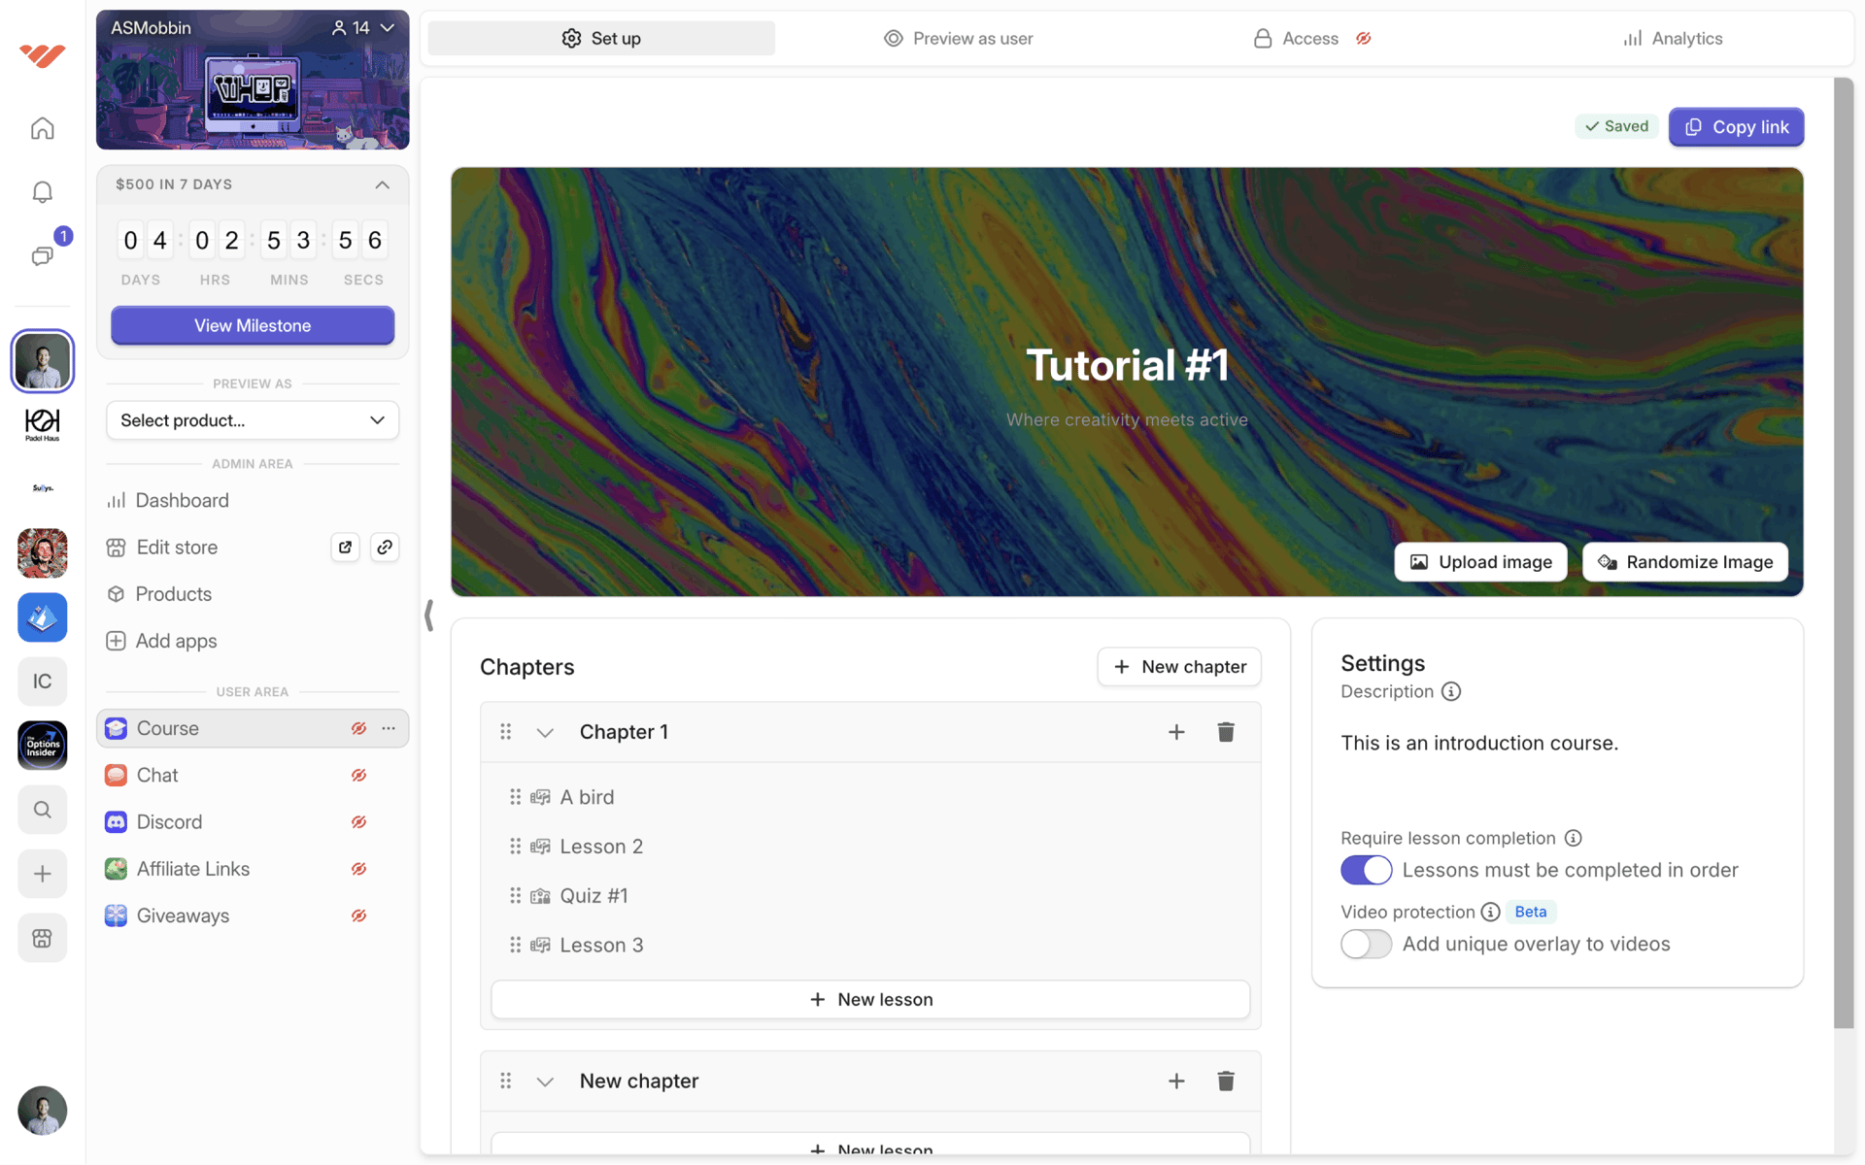Click the page vertical scrollbar
This screenshot has width=1865, height=1165.
[1844, 553]
